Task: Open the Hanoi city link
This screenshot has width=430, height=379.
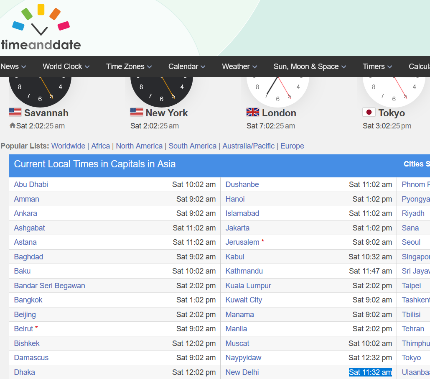Action: [235, 199]
